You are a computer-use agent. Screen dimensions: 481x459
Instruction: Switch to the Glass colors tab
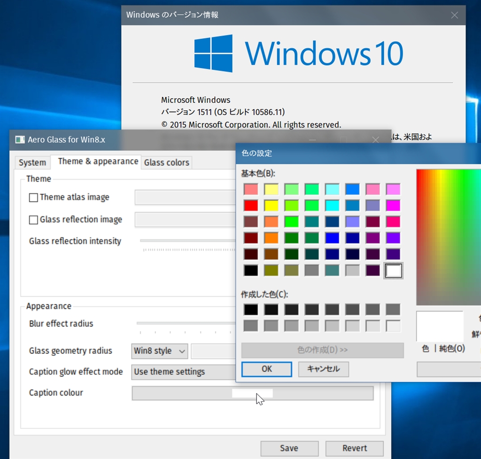[167, 162]
